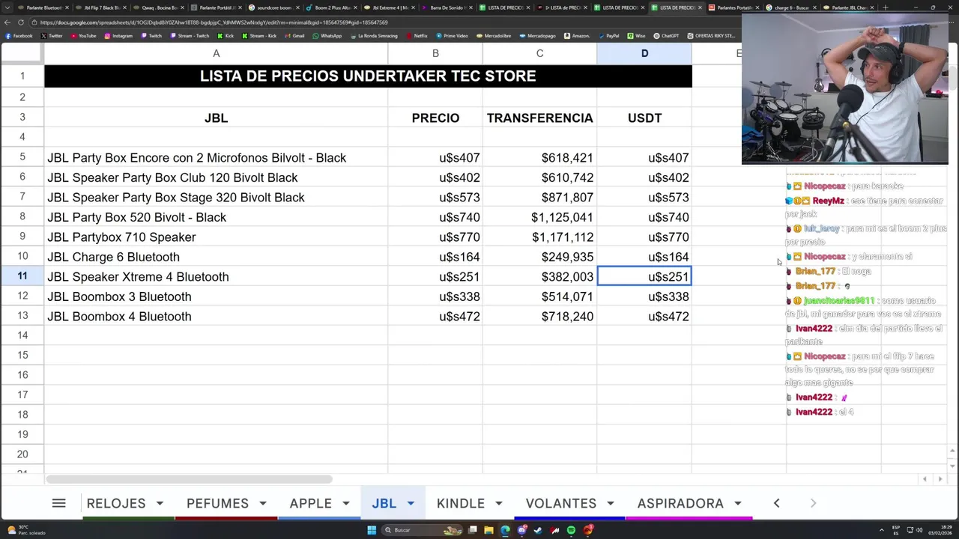
Task: Open the La Ronda Simracing bookmark
Action: tap(372, 36)
